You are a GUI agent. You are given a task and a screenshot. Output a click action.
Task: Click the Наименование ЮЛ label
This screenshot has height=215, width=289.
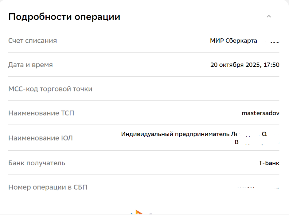point(40,138)
